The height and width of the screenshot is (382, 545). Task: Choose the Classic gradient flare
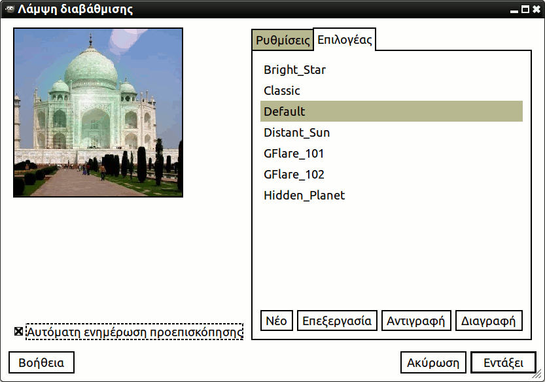pos(282,90)
